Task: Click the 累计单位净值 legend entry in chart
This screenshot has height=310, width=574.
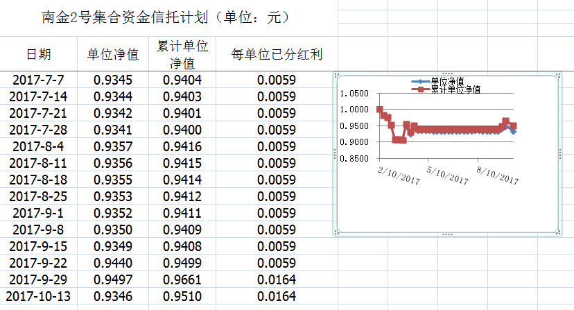Action: (455, 89)
